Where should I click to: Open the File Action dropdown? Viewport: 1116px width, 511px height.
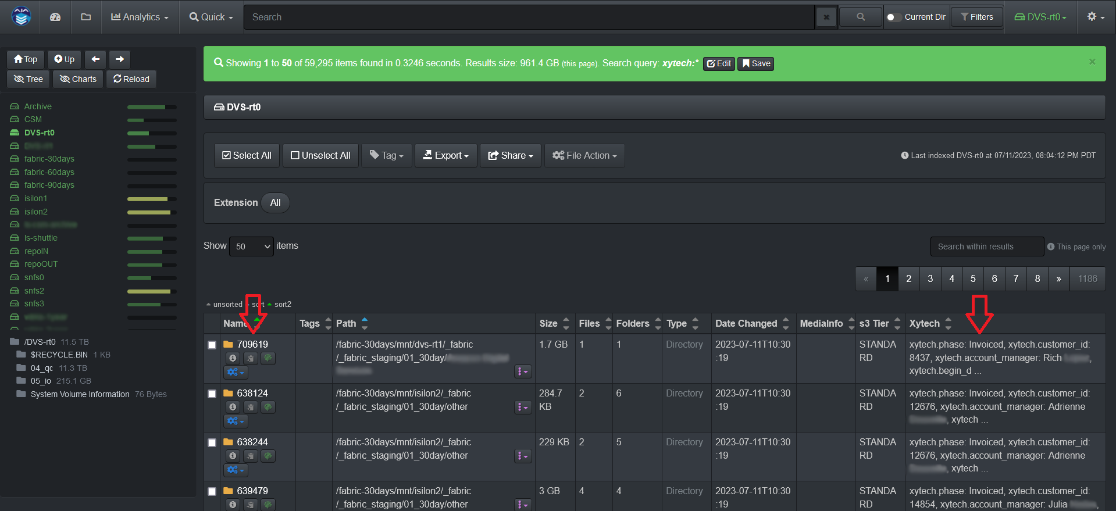coord(584,156)
